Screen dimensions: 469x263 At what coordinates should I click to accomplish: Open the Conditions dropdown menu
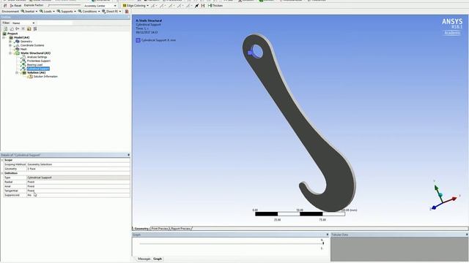(89, 12)
